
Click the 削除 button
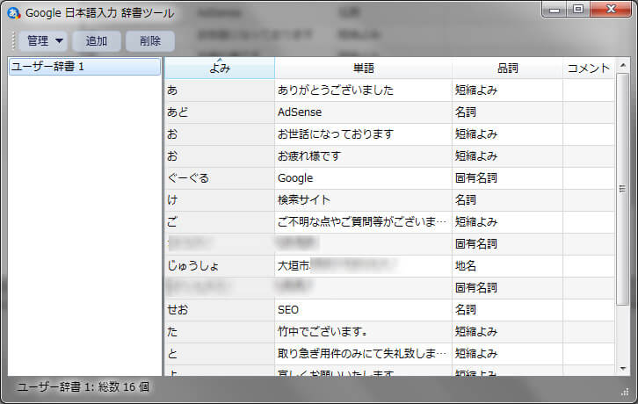pos(150,41)
